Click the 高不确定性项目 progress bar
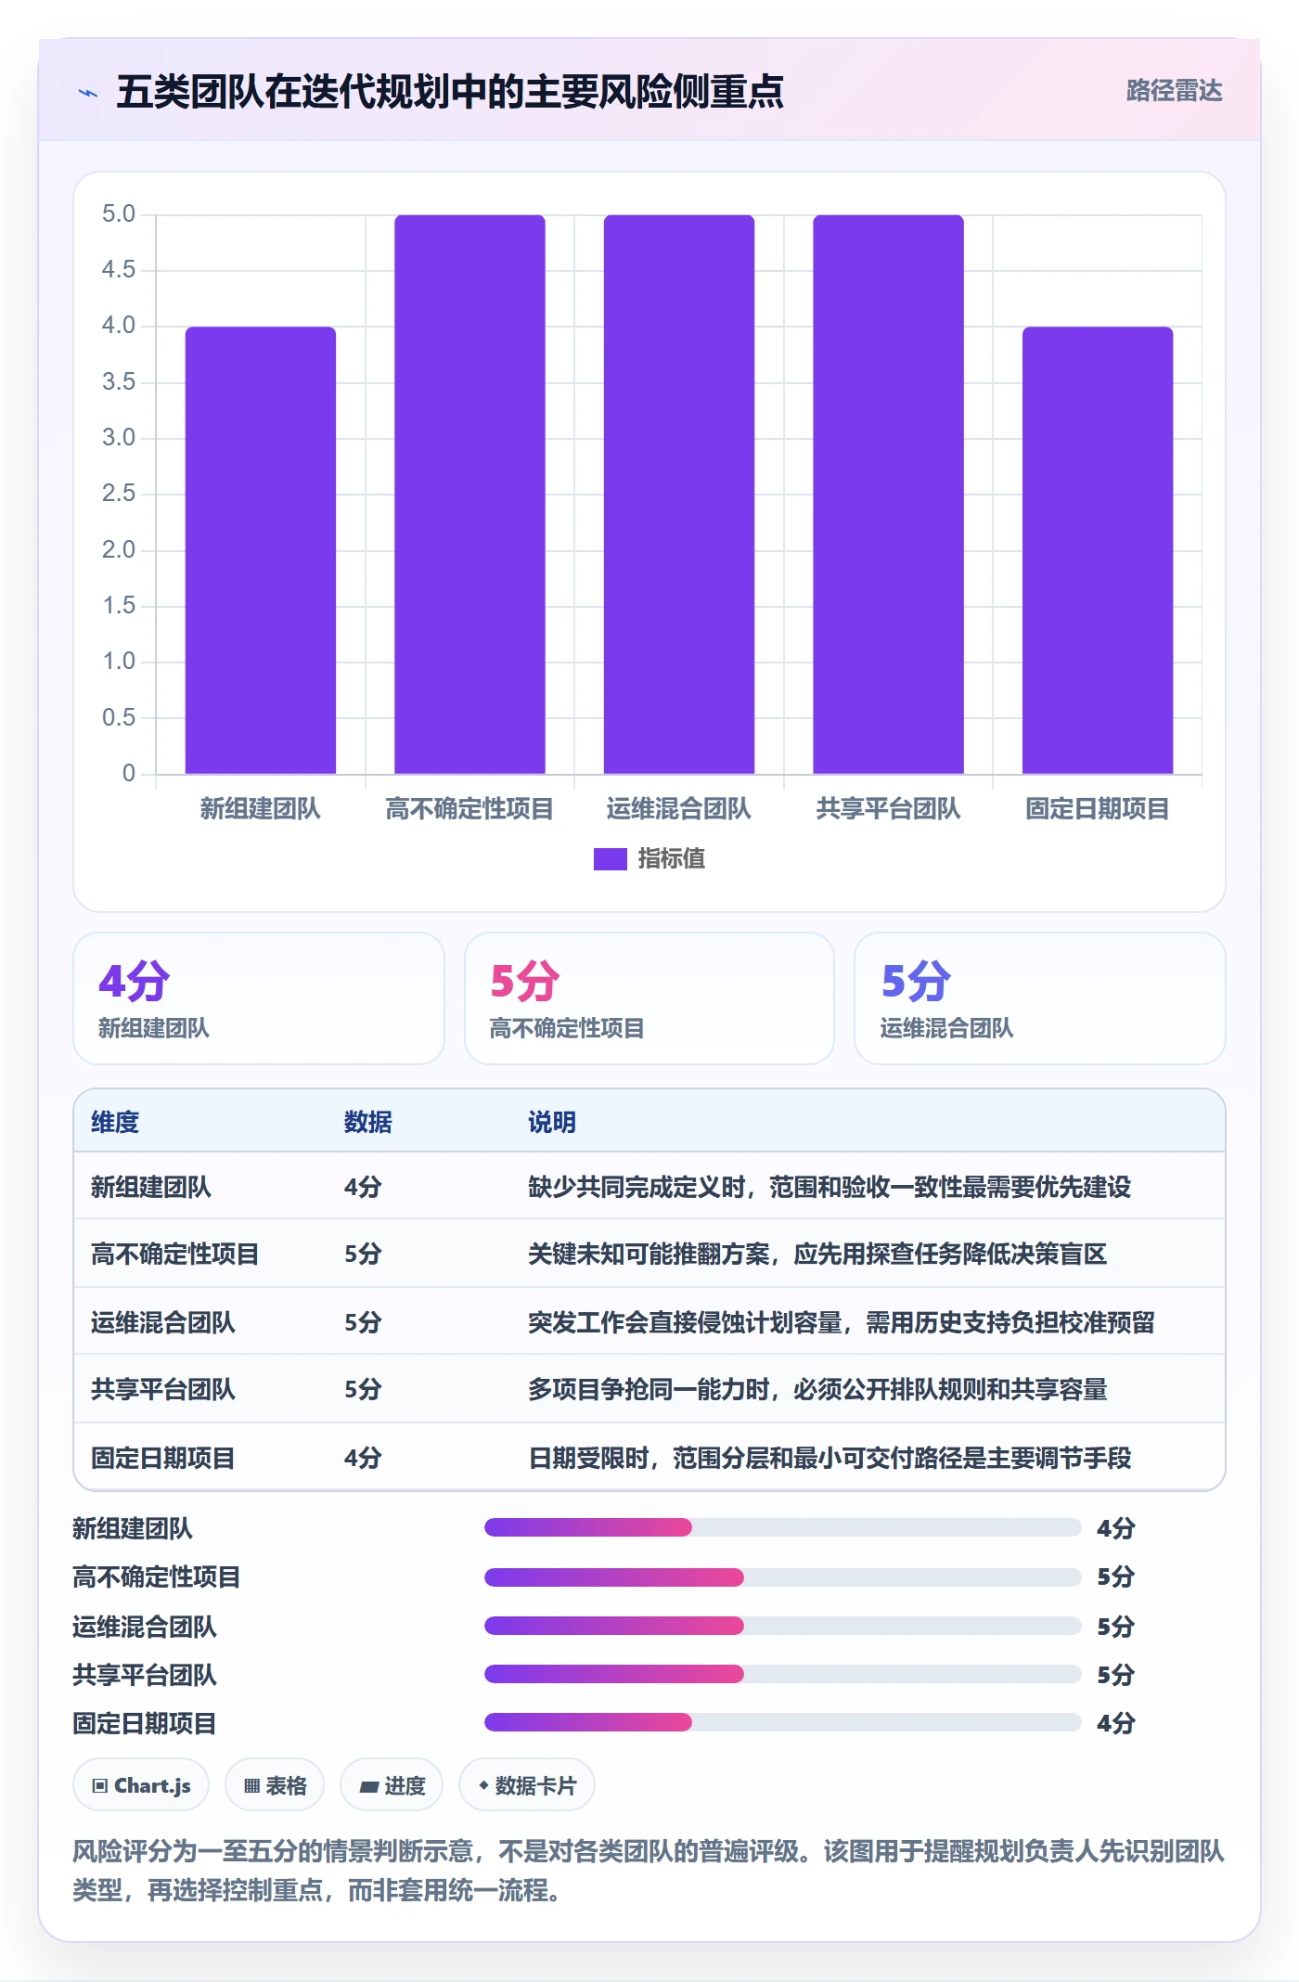Viewport: 1299px width, 1982px height. coord(783,1577)
